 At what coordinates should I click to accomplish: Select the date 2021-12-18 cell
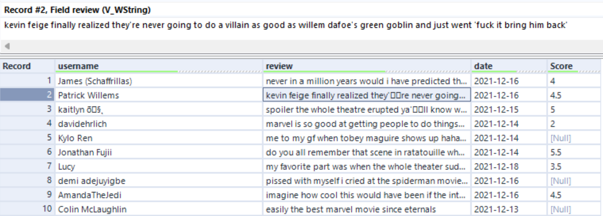(x=496, y=167)
